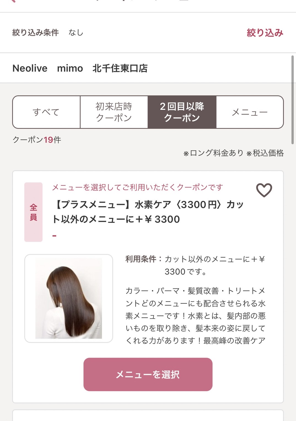Tap the カラー・パーマ・髪質改善 description paragraph

click(195, 316)
